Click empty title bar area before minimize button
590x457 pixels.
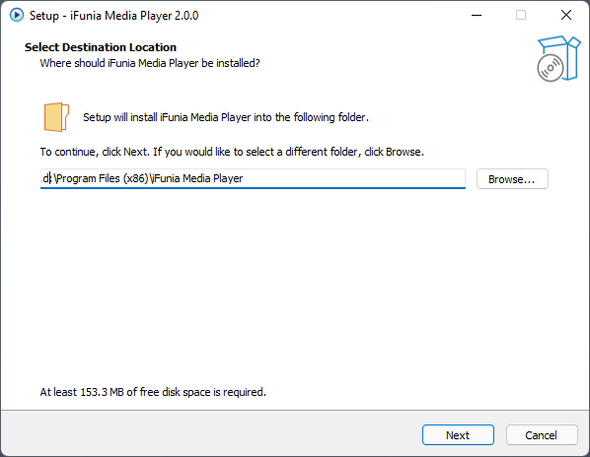coord(332,16)
